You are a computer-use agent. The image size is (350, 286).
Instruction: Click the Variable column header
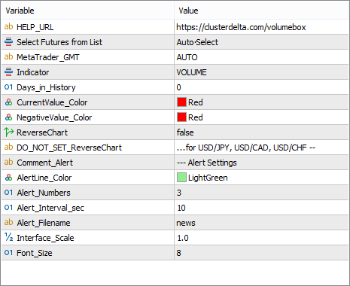[x=88, y=11]
